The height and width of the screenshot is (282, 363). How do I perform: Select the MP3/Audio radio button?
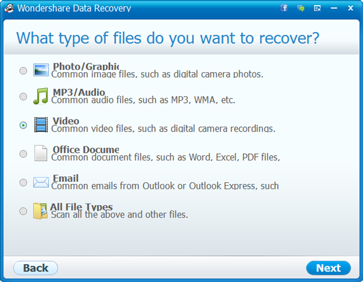[23, 96]
